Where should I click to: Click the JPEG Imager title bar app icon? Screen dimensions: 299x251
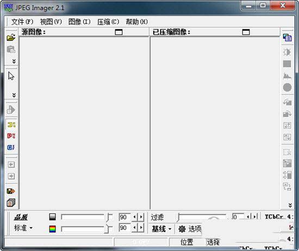(9, 8)
